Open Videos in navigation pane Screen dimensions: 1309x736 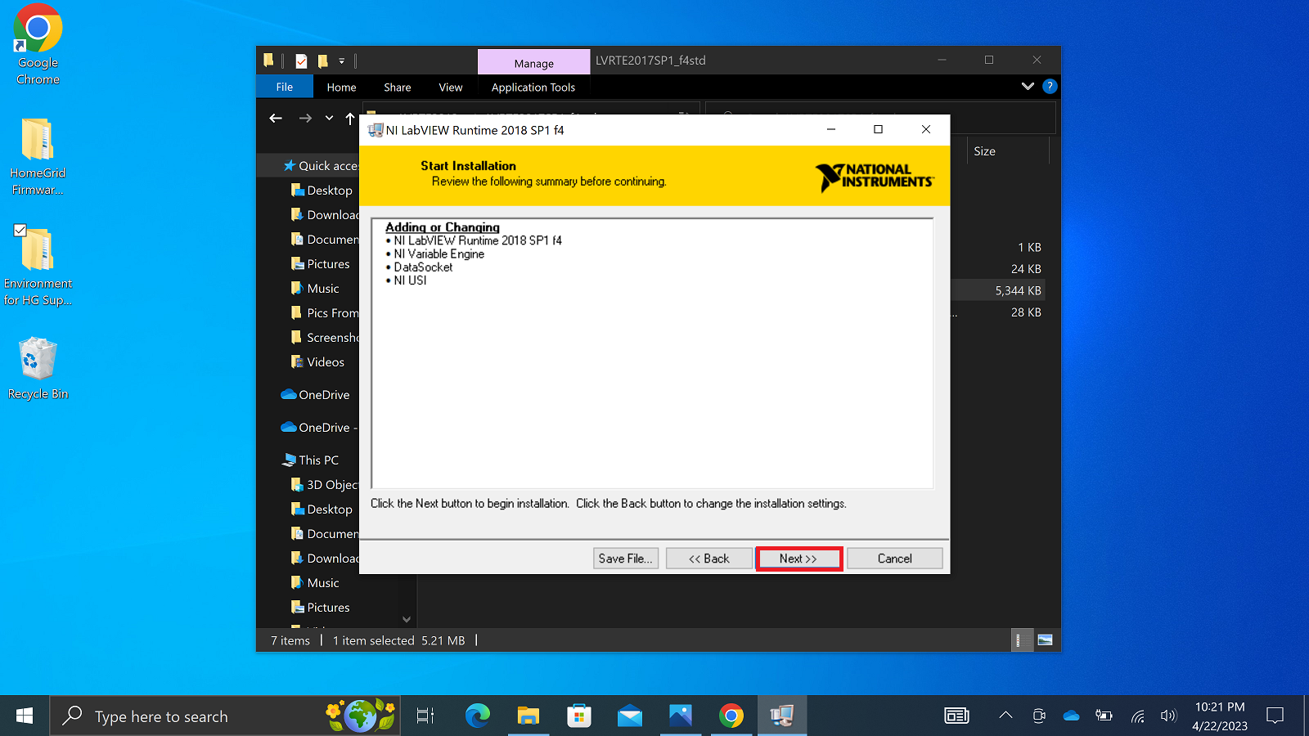pos(318,361)
